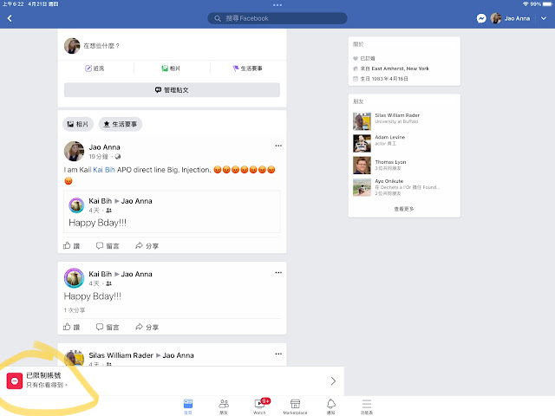Share Kai Bih's Happy Bday post
The height and width of the screenshot is (416, 555).
147,327
